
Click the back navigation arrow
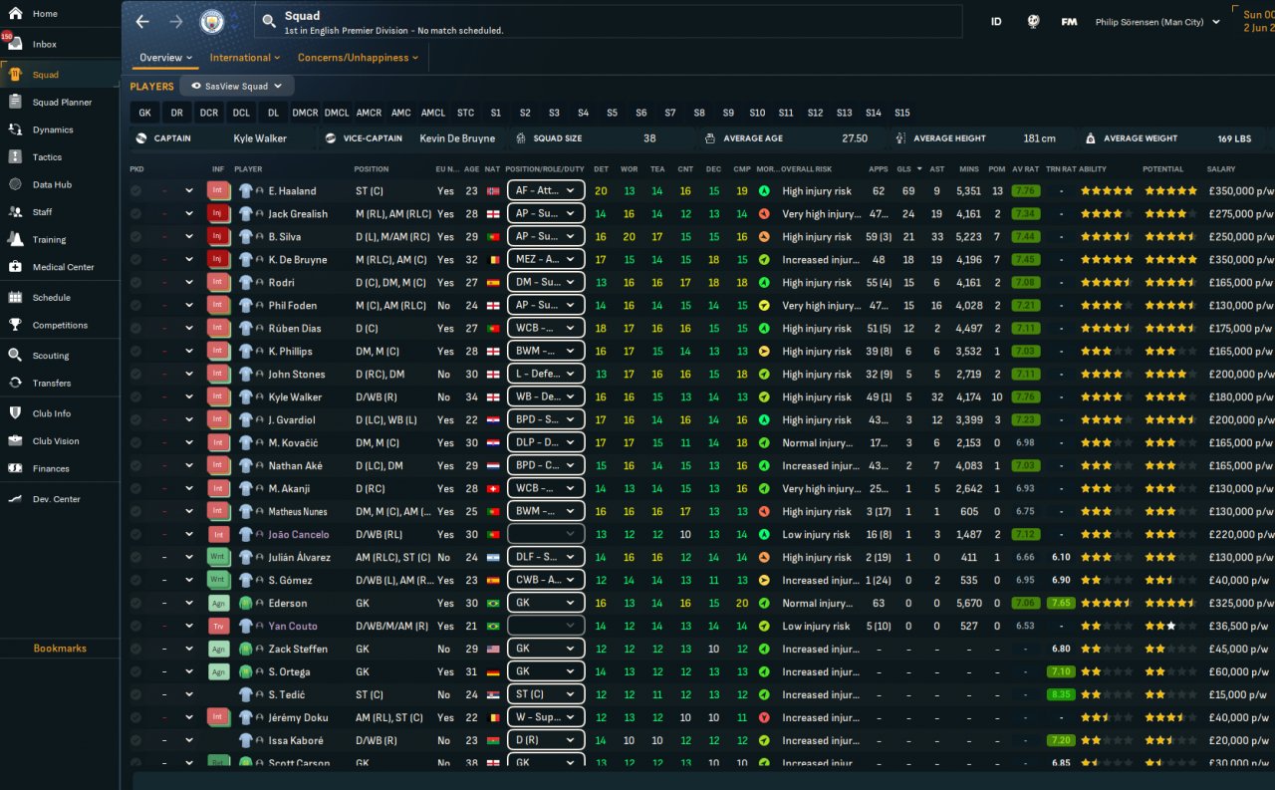tap(142, 22)
